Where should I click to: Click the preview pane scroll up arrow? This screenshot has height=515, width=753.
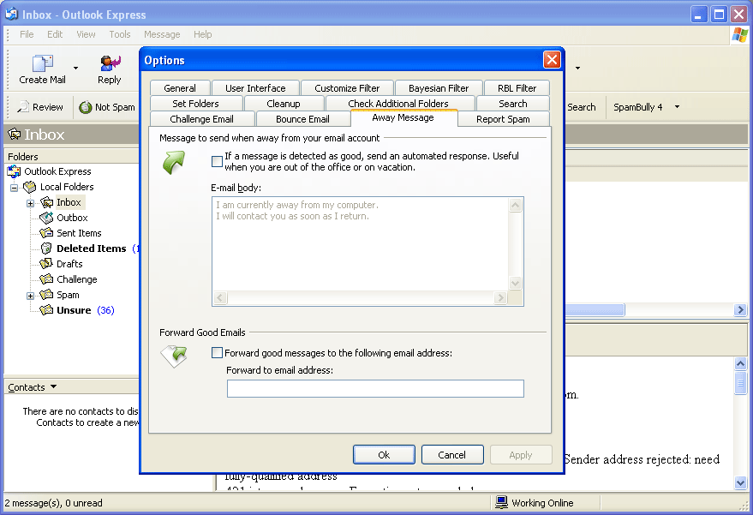click(740, 363)
